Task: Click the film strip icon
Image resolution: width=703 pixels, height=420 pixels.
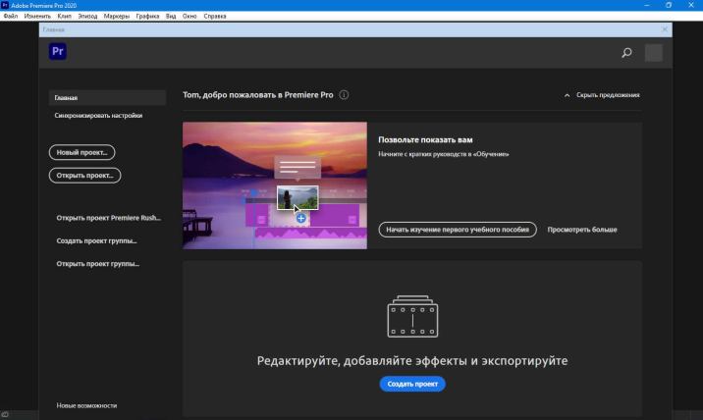Action: (x=411, y=318)
